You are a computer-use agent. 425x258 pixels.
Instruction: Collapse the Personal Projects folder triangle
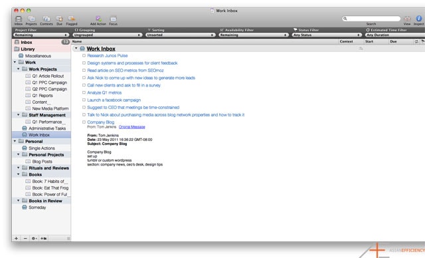(19, 154)
